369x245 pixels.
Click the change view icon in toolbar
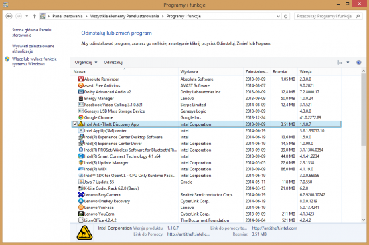(340, 63)
